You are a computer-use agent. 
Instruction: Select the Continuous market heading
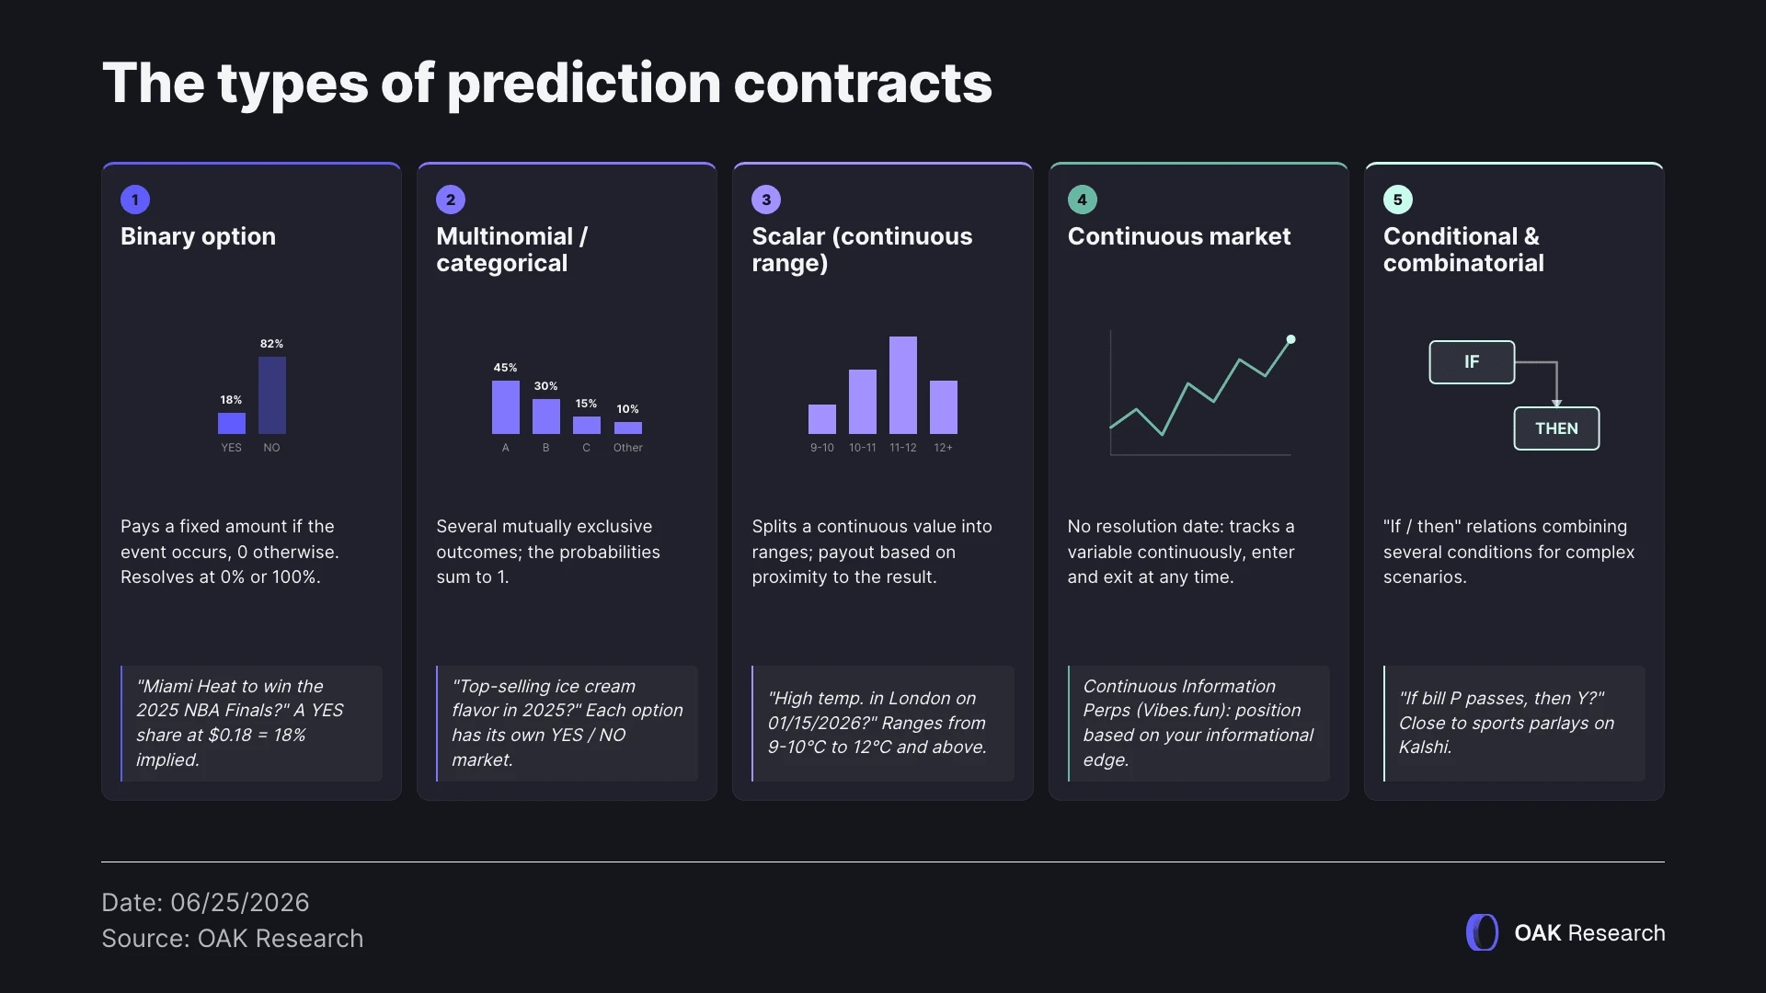click(1178, 236)
